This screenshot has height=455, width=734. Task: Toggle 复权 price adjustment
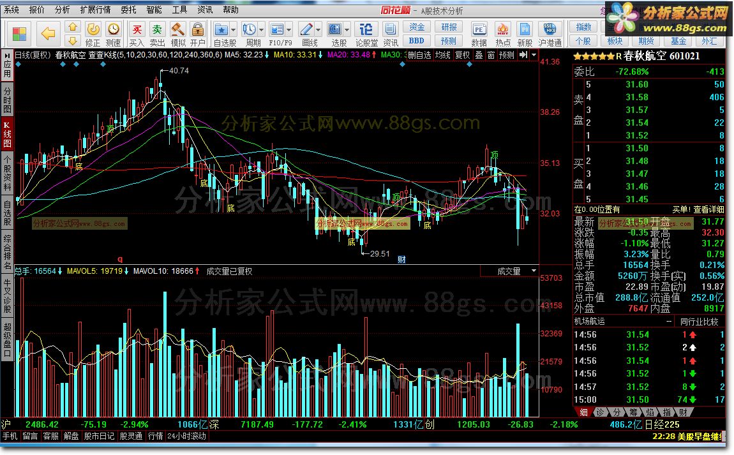tap(463, 55)
